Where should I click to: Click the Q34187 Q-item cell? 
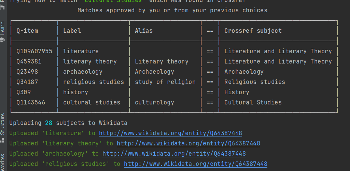pos(27,82)
